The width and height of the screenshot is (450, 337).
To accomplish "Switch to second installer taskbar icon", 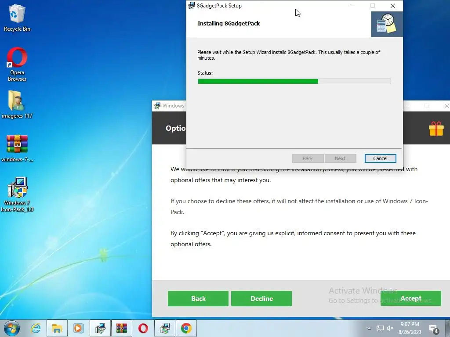I will pos(165,328).
